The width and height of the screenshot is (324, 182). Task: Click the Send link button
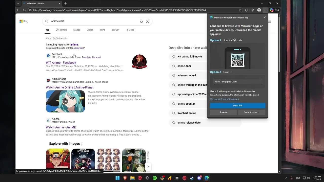pyautogui.click(x=237, y=106)
